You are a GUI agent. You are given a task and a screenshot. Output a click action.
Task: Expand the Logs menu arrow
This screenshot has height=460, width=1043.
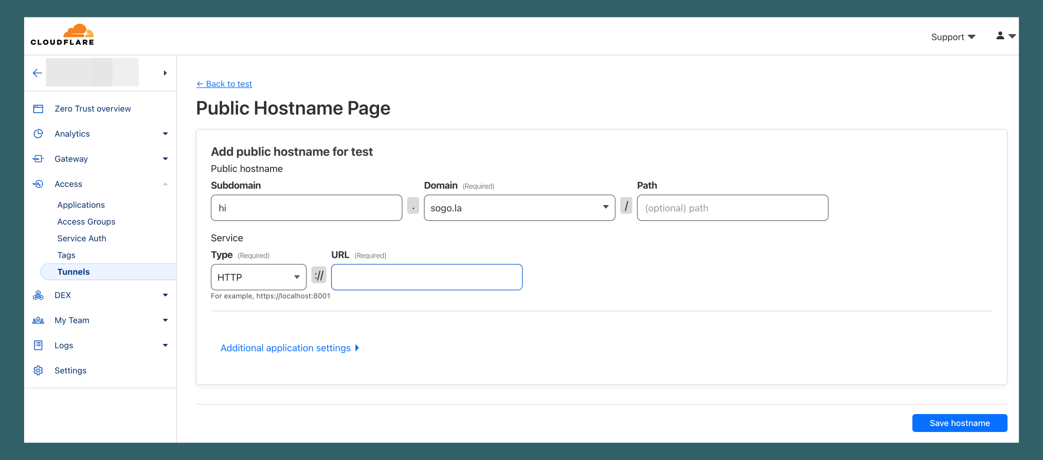(165, 345)
